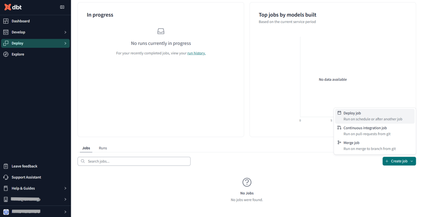Choose Continuous integration job option
422x217 pixels.
tap(365, 128)
